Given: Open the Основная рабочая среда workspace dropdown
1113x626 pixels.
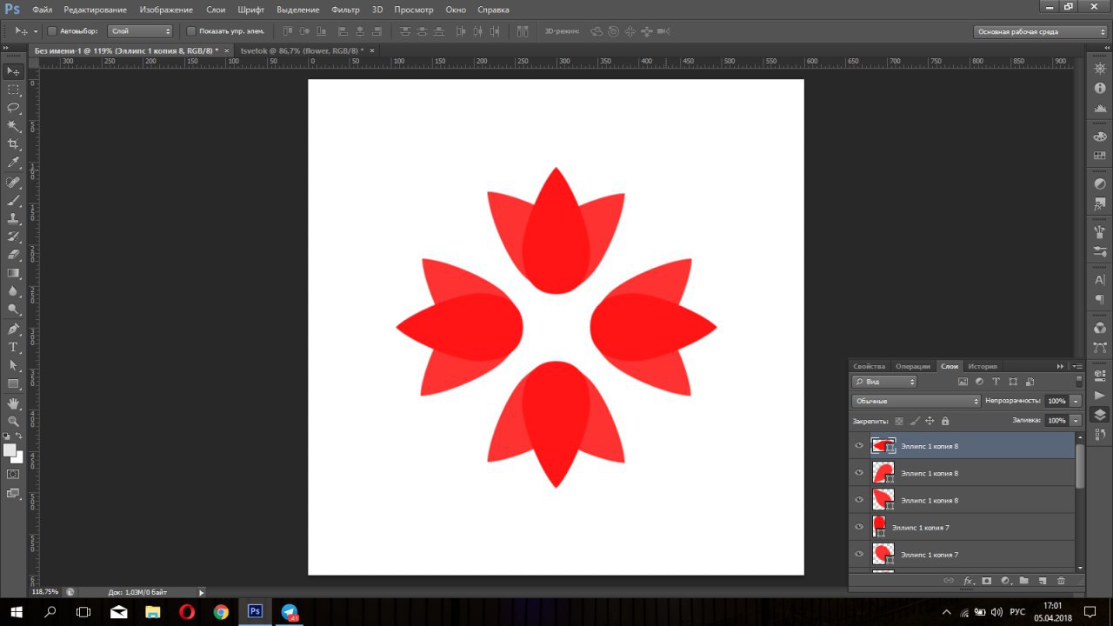Looking at the screenshot, I should tap(1041, 31).
